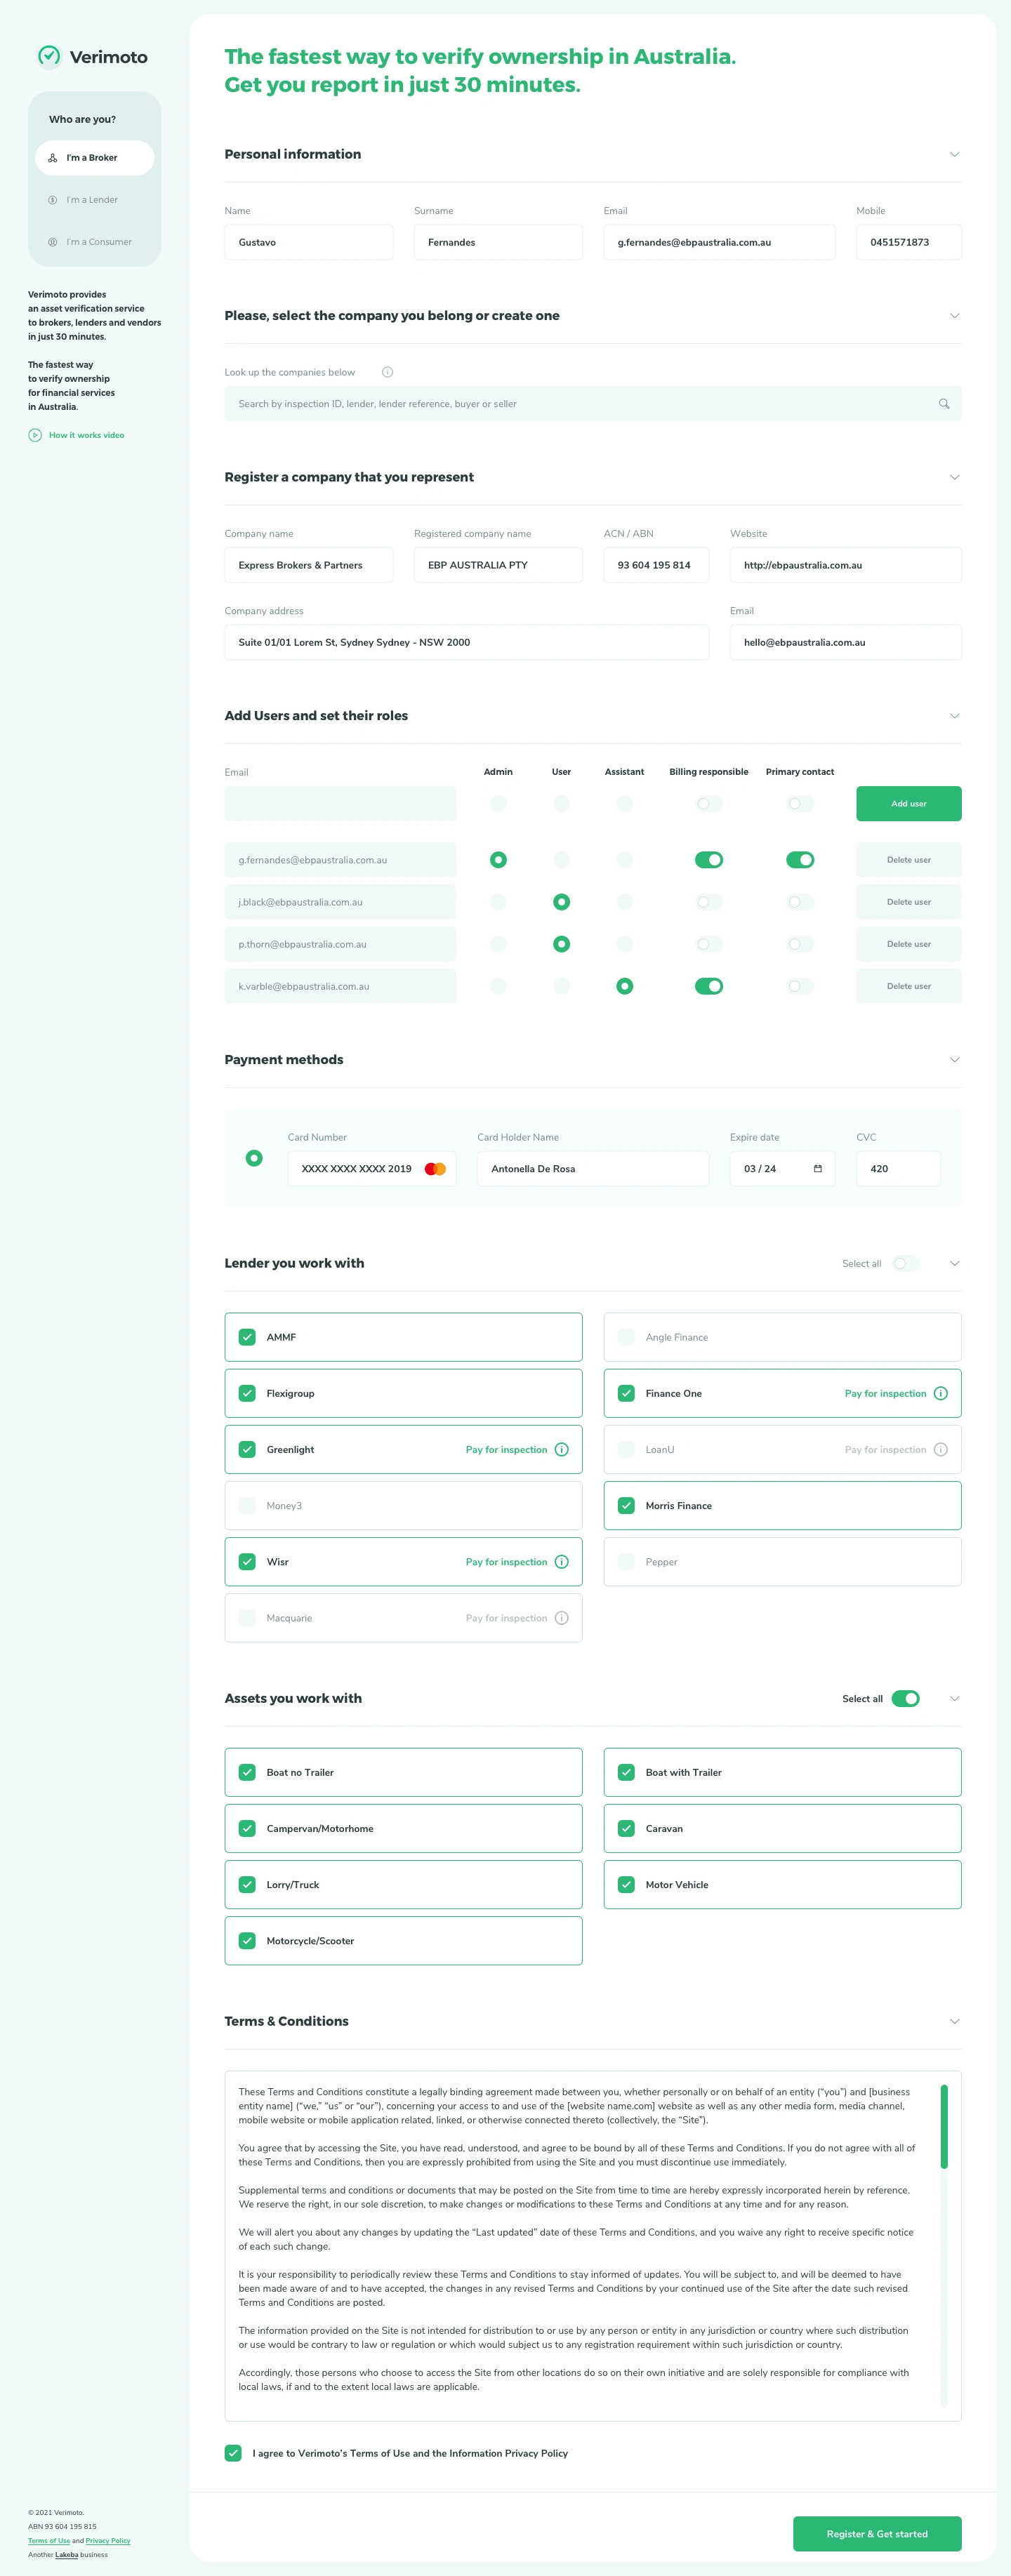Screen dimensions: 1011x2576
Task: Uncheck the AMMF lender checkbox
Action: [x=247, y=1337]
